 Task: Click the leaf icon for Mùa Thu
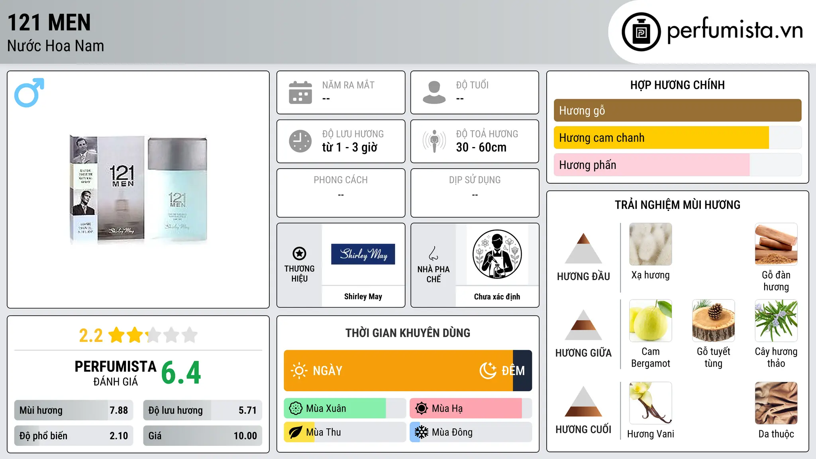296,432
